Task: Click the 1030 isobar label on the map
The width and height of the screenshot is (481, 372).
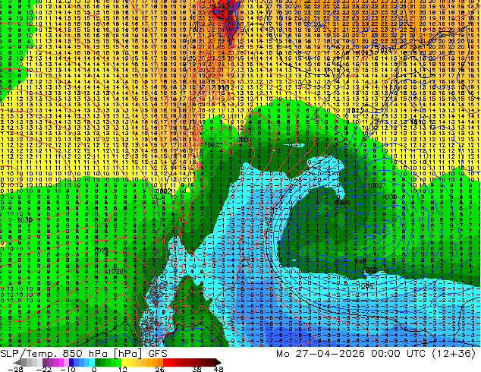Action: pyautogui.click(x=25, y=220)
